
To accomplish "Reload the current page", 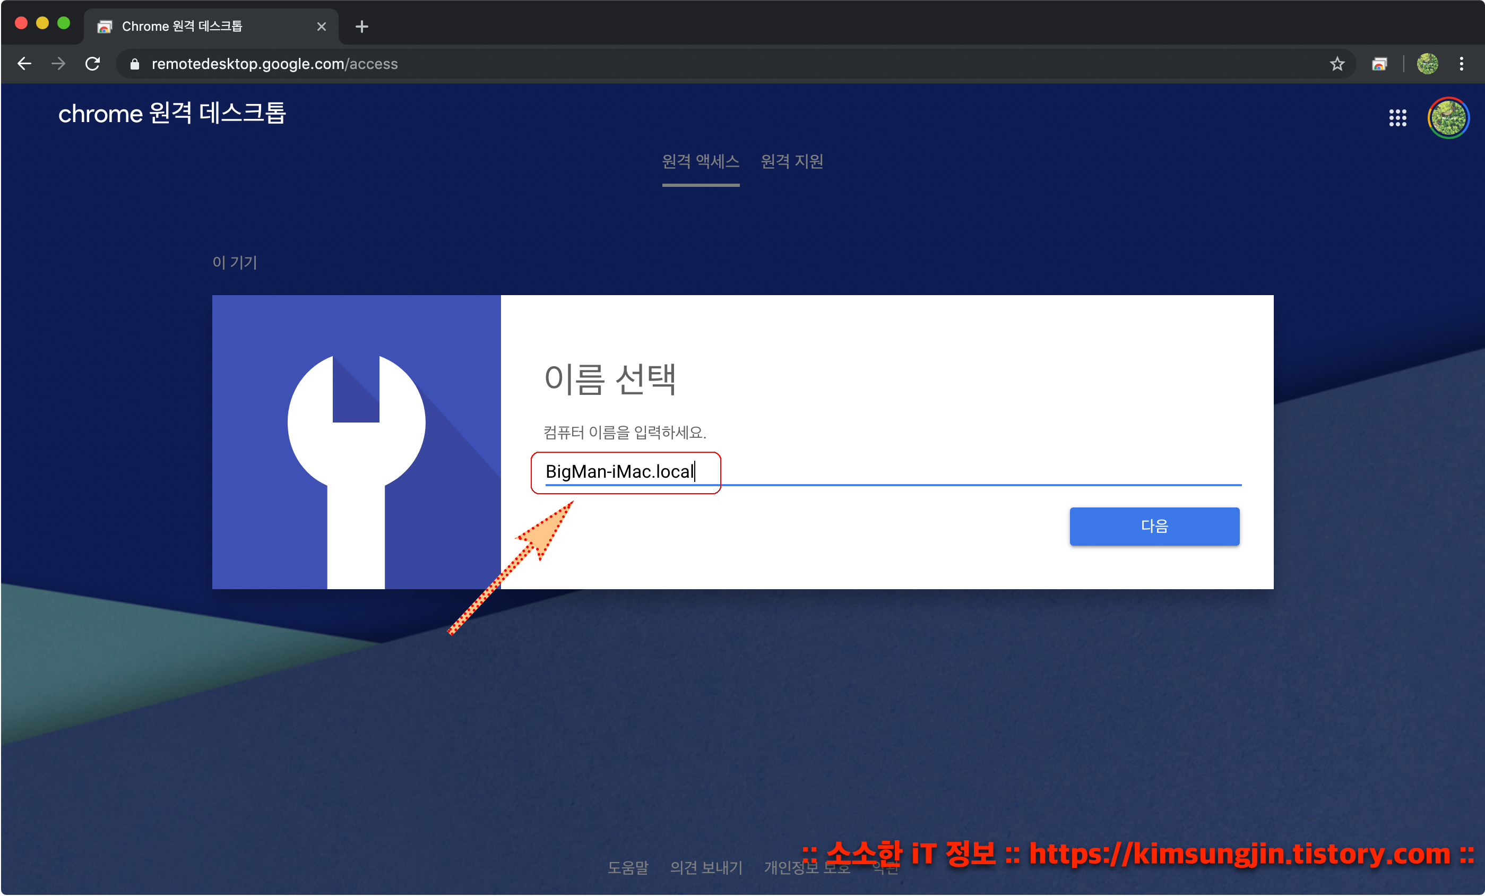I will pos(92,64).
